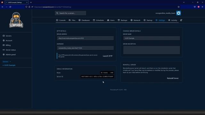Open Account in the sidebar
The image size is (205, 115).
[x=7, y=41]
